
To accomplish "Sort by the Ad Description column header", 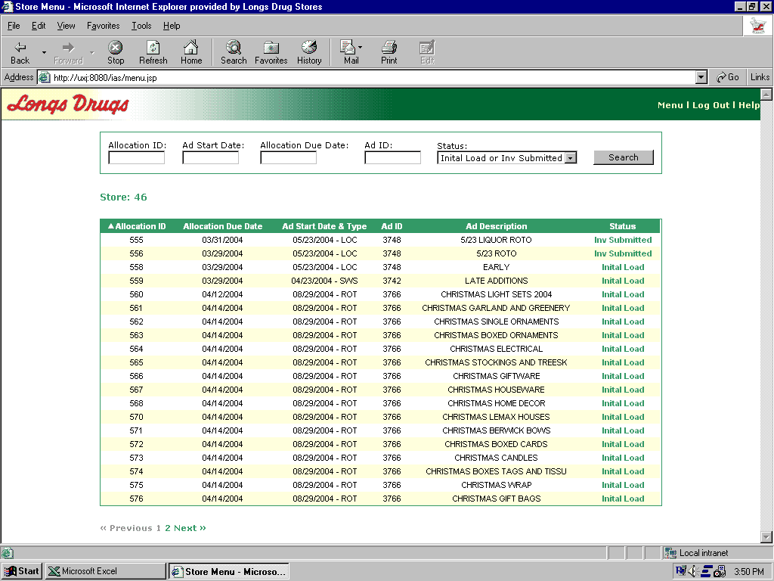I will (x=496, y=226).
